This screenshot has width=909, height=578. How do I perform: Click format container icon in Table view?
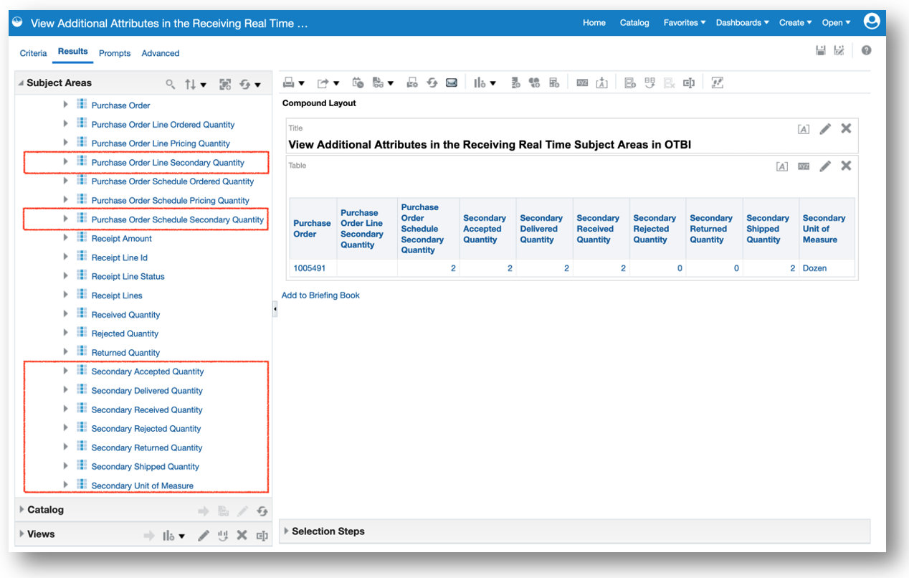coord(782,166)
